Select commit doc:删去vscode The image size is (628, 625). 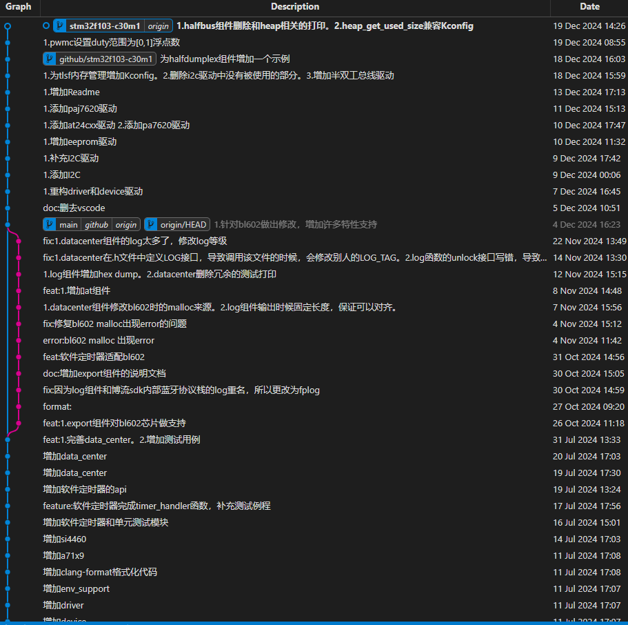coord(74,208)
